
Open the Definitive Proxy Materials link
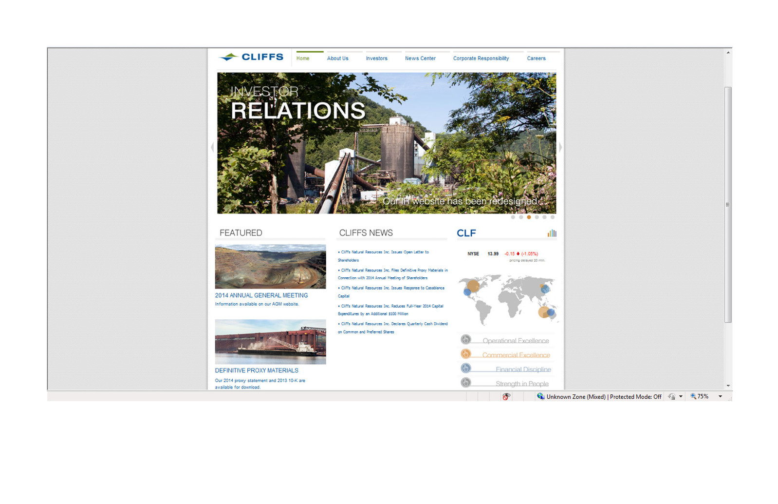(257, 370)
